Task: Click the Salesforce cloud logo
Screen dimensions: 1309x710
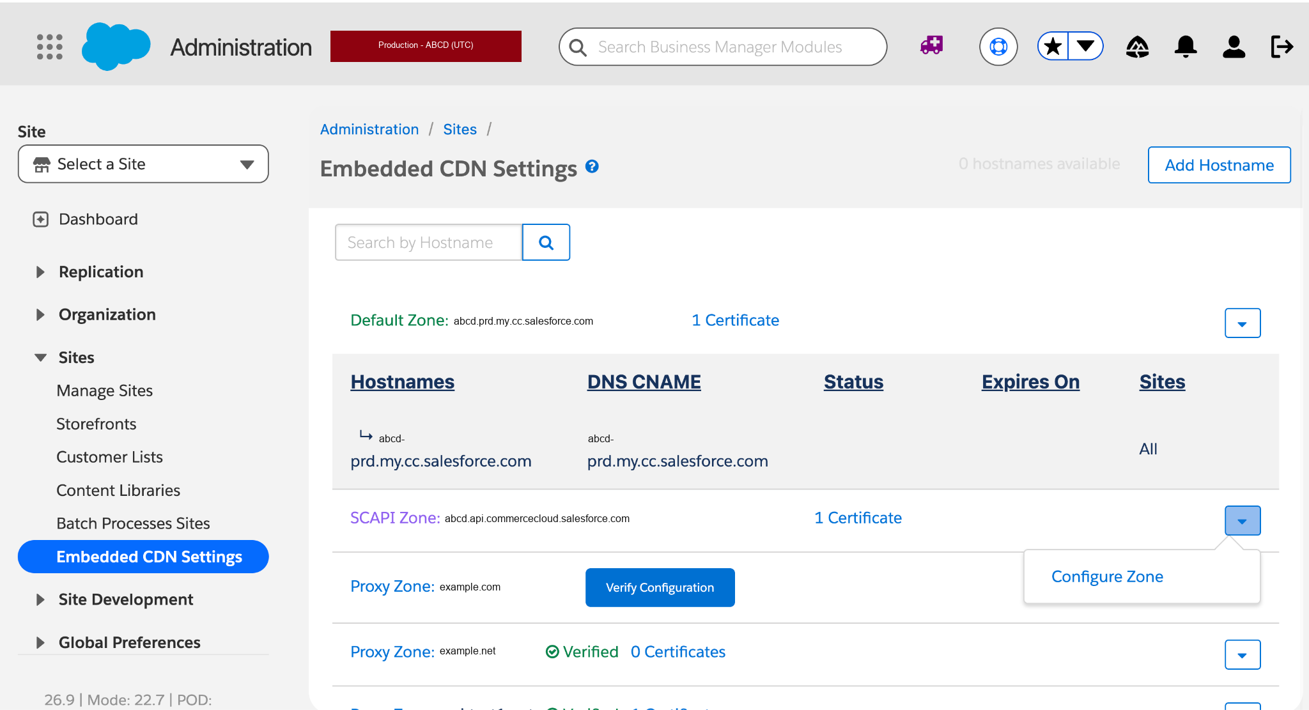Action: (116, 47)
